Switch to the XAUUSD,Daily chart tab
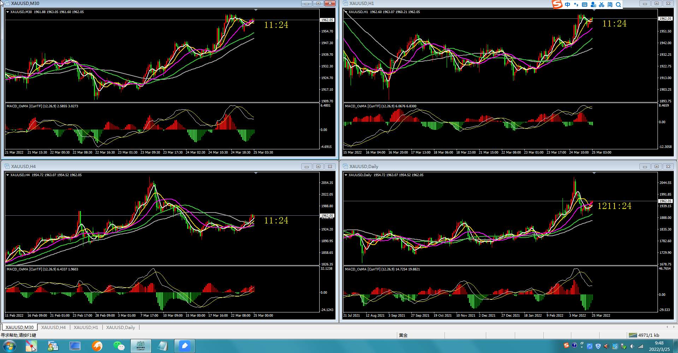678x353 pixels. pos(120,327)
